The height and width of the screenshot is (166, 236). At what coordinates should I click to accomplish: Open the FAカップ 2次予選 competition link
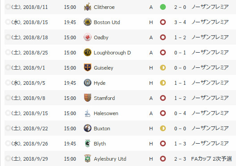pos(211,159)
